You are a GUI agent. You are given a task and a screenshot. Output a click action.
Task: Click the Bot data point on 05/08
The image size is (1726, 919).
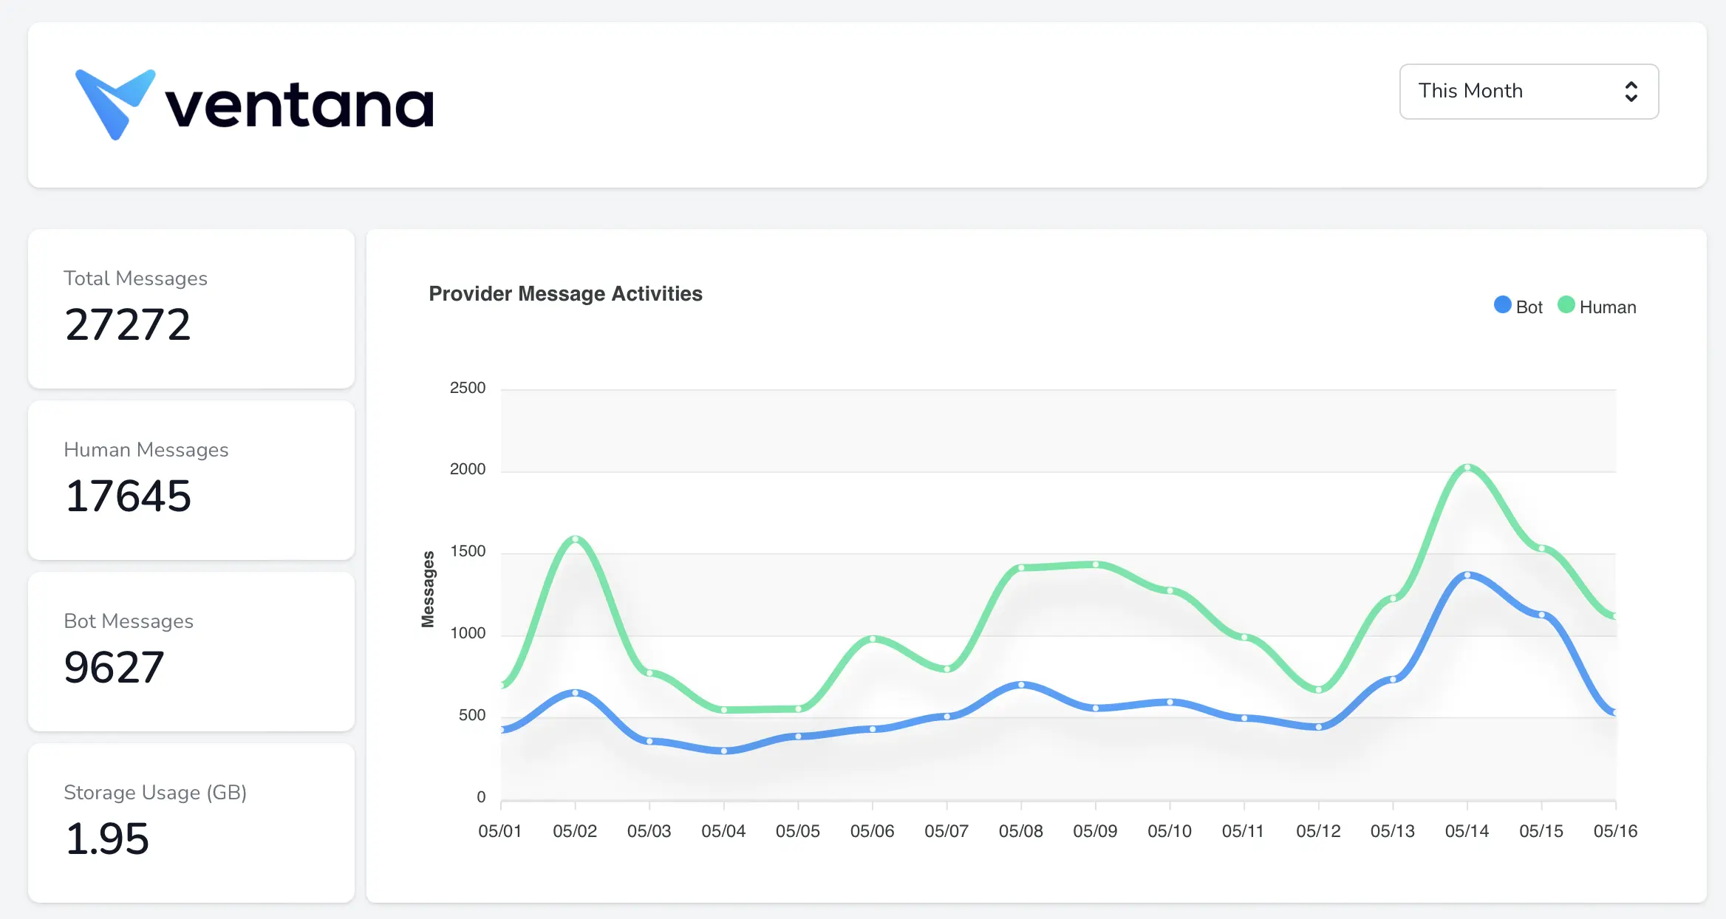click(1021, 685)
